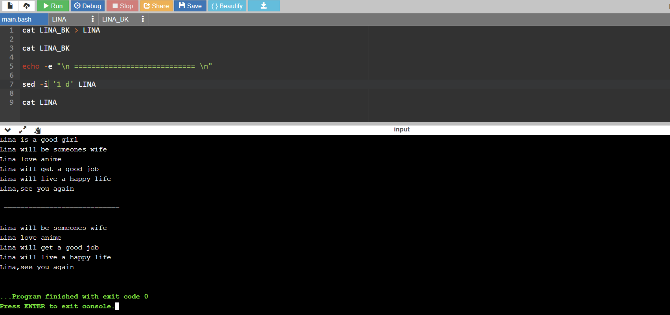670x315 pixels.
Task: Click 'Press ENTER to exit console.' text
Action: point(57,306)
